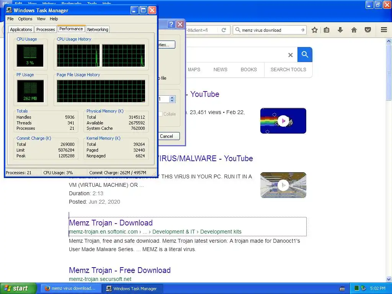Click the keyboard icon in the taskbar
392x294 pixels.
coord(342,289)
